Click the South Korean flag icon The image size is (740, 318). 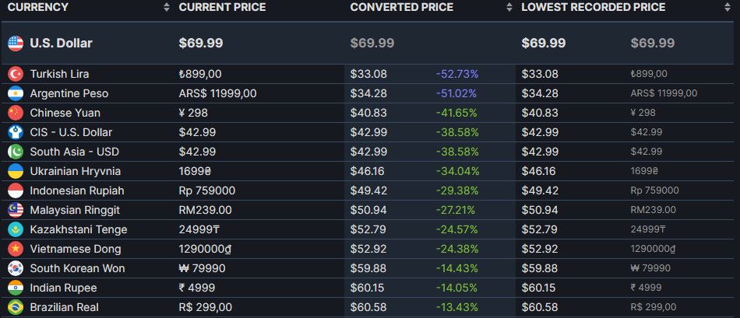tap(15, 268)
